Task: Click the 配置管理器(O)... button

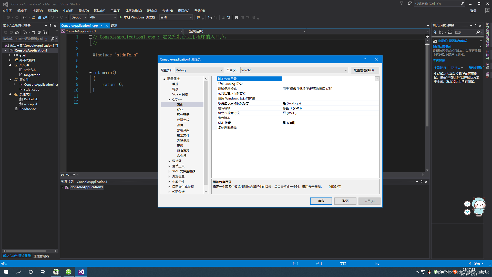Action: [365, 70]
